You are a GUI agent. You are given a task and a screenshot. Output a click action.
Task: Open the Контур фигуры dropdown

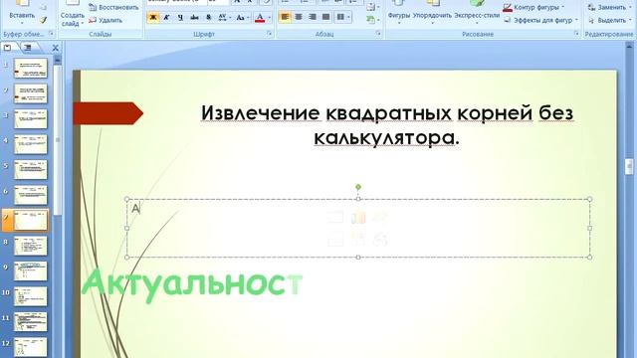coord(533,7)
